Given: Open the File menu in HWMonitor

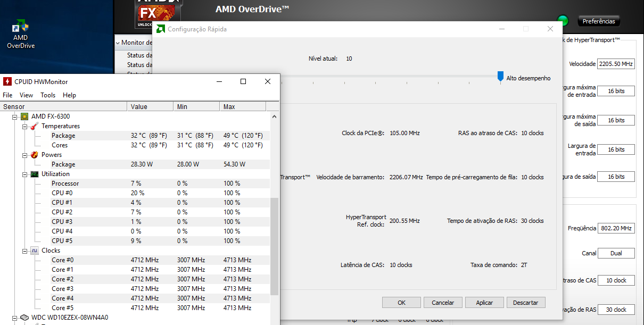Looking at the screenshot, I should coord(7,95).
